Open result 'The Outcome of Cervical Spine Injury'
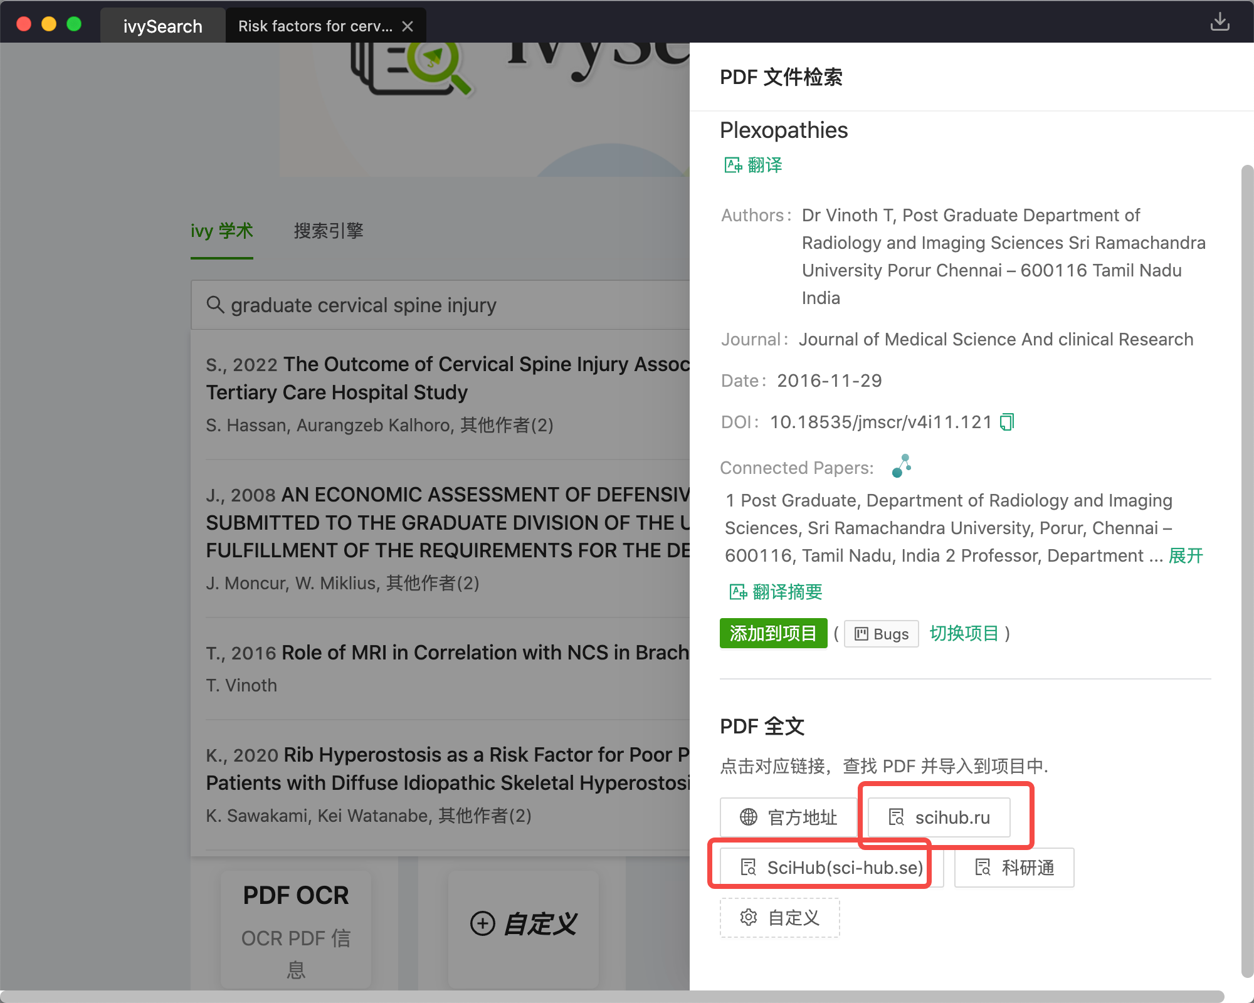The width and height of the screenshot is (1254, 1003). tap(448, 378)
